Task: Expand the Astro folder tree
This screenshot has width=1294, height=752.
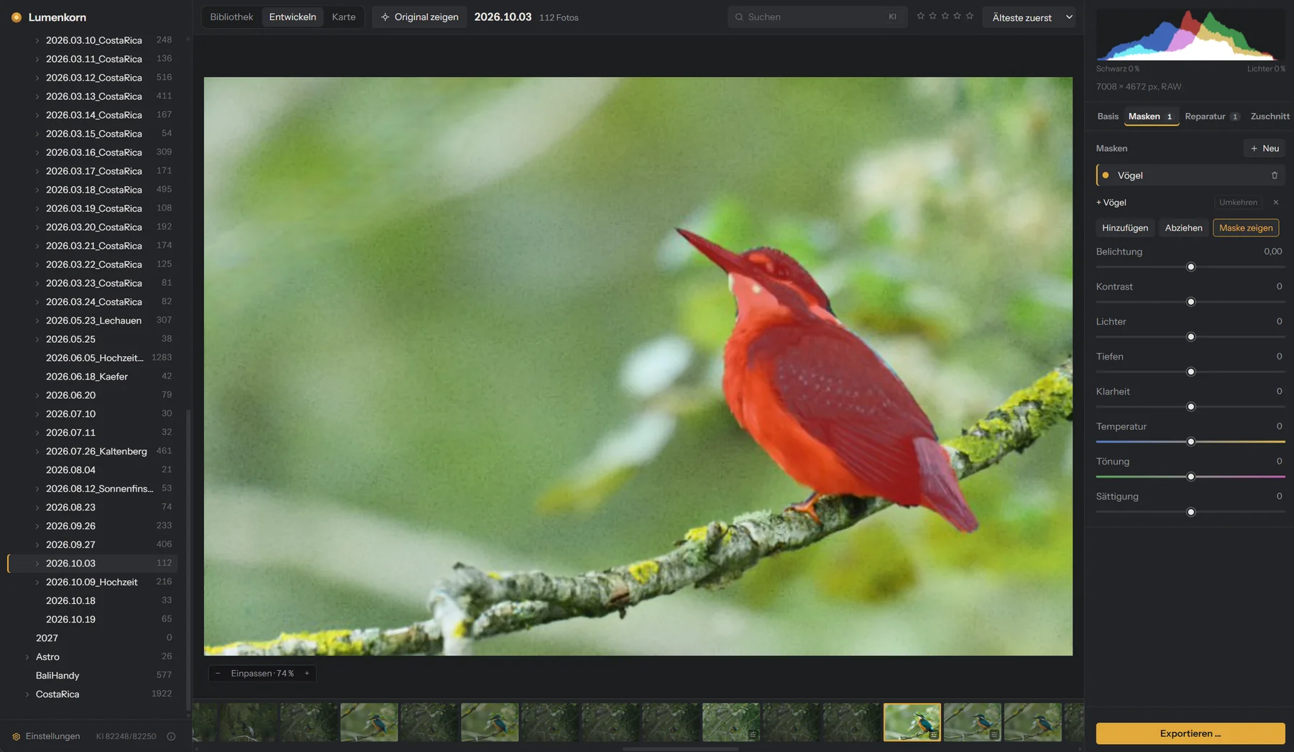Action: [27, 657]
